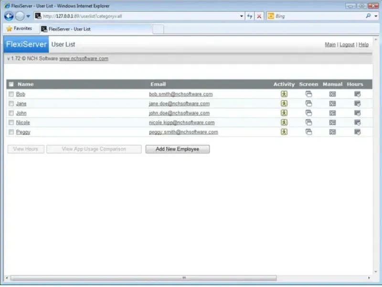Check the box next to John
Image resolution: width=382 pixels, height=287 pixels.
click(11, 113)
